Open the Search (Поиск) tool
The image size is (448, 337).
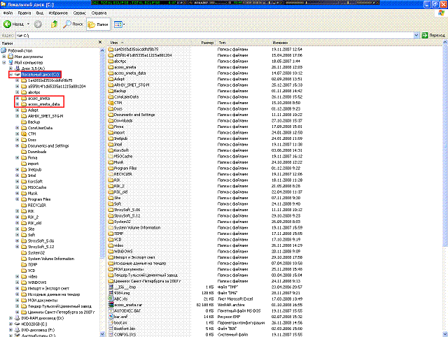coord(70,24)
